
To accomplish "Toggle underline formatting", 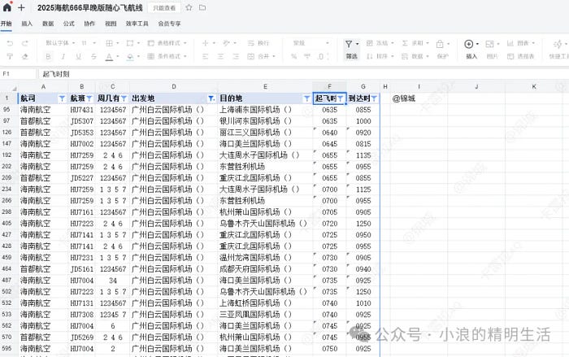I will point(78,56).
